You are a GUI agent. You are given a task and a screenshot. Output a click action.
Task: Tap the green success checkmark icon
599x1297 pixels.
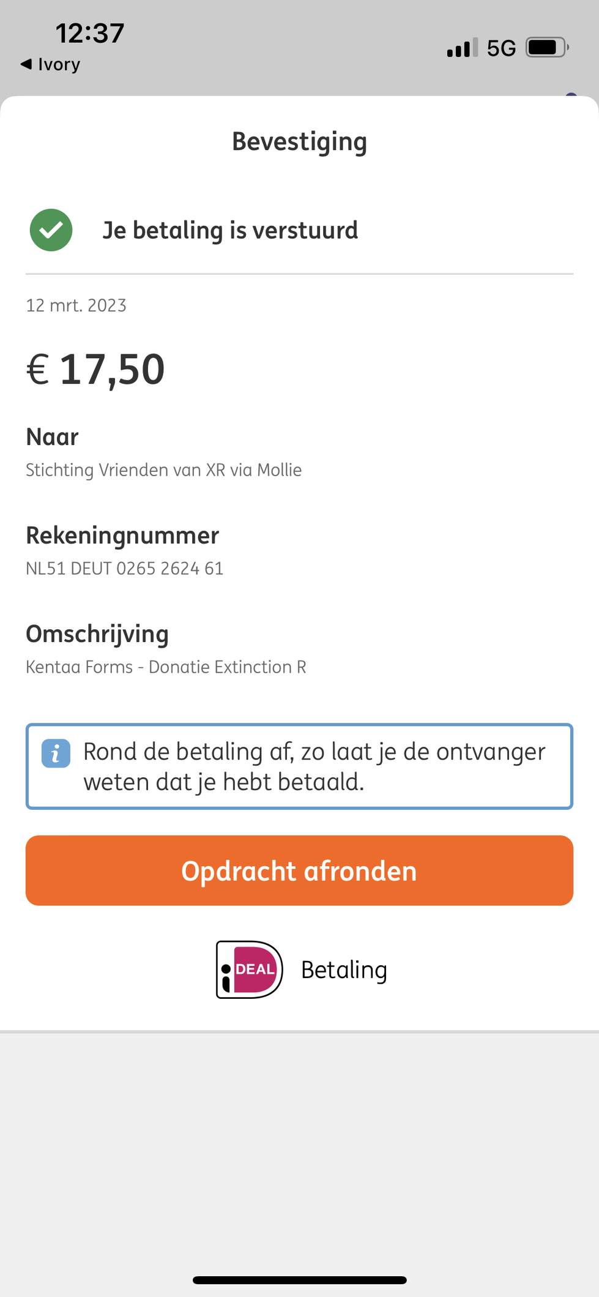coord(51,230)
